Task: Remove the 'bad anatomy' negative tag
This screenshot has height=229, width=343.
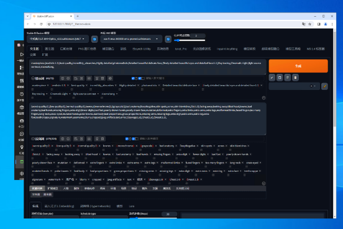Action: click(176, 146)
